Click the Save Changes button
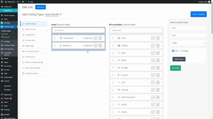The width and height of the screenshot is (213, 119). tap(198, 14)
